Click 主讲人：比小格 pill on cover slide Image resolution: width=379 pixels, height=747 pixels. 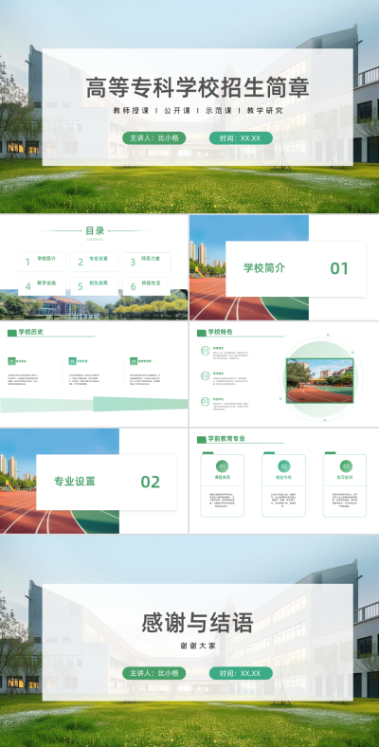click(154, 138)
